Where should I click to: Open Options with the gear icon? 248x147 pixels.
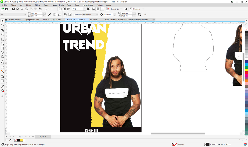(126, 9)
